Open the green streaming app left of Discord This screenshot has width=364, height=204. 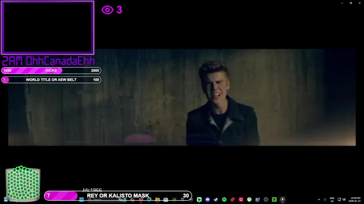pyautogui.click(x=199, y=199)
